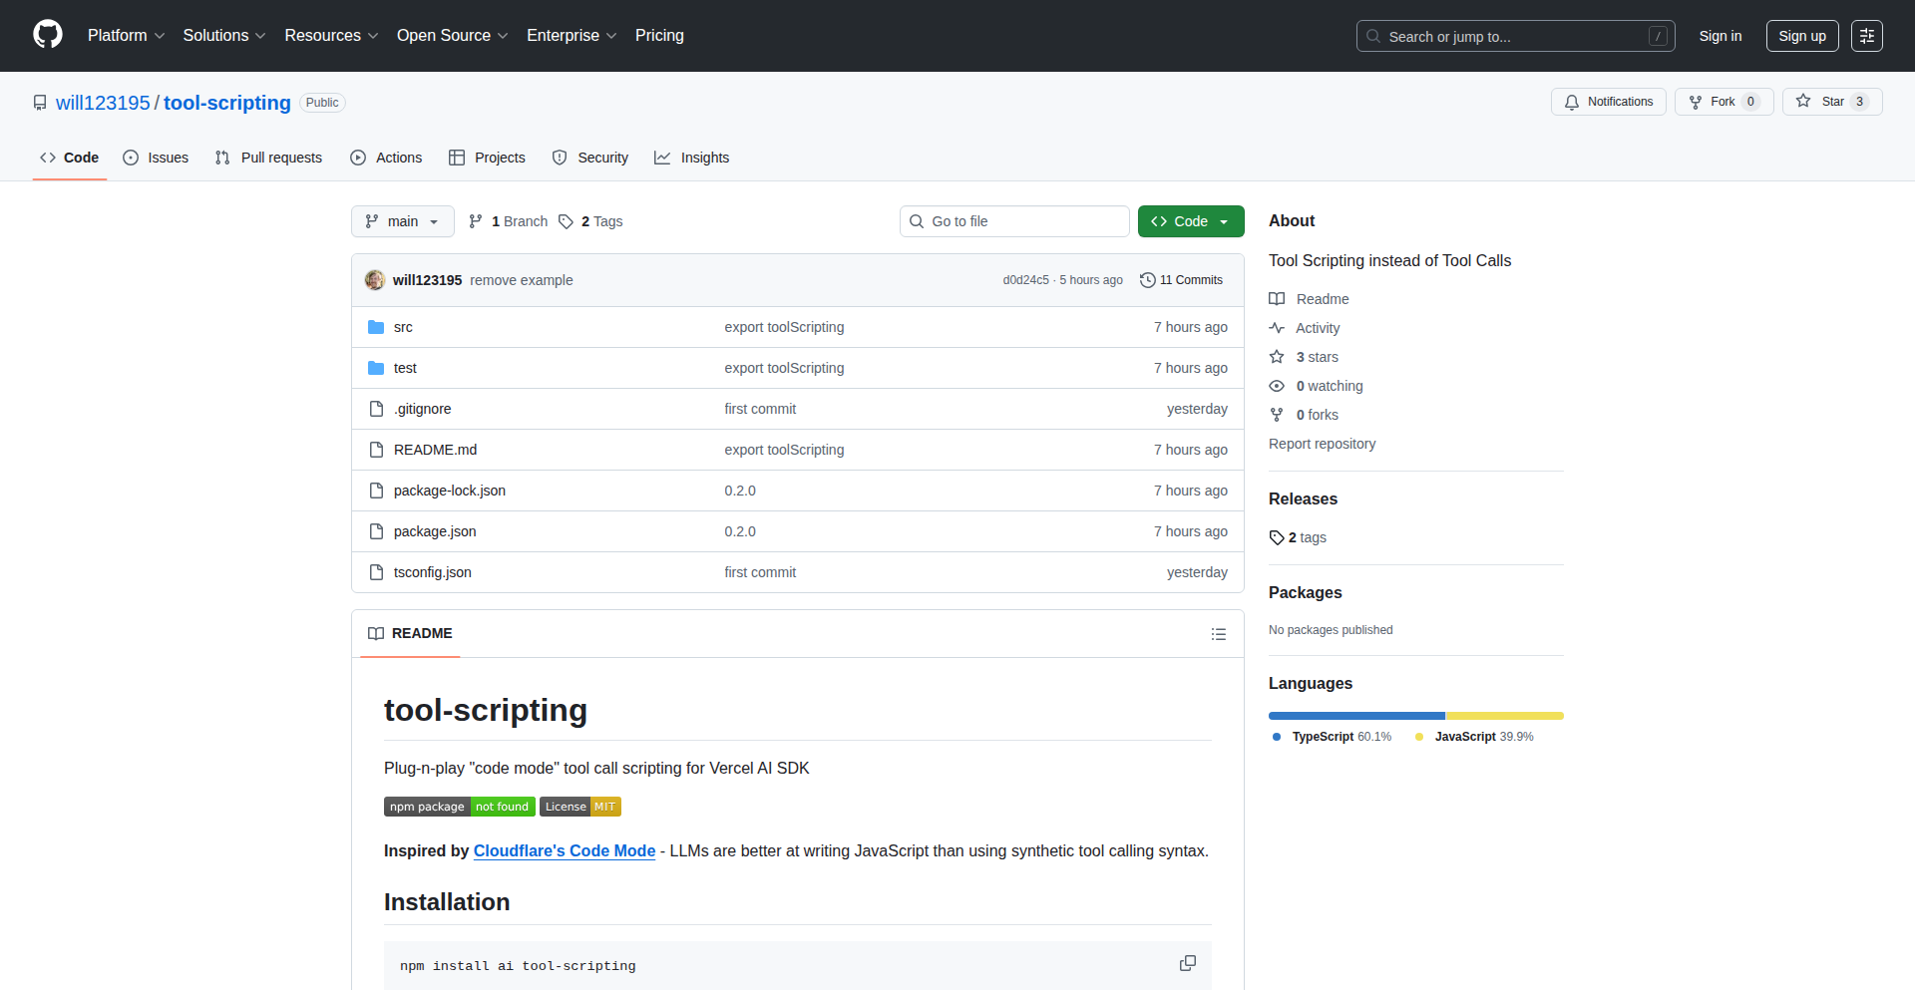1915x990 pixels.
Task: Open the Pricing link
Action: [659, 35]
